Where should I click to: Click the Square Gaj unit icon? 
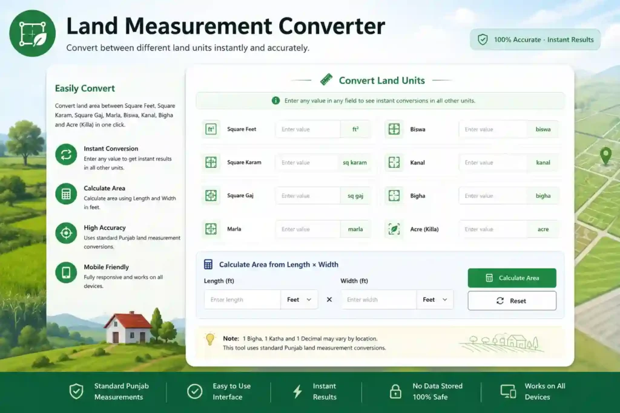[x=211, y=195]
